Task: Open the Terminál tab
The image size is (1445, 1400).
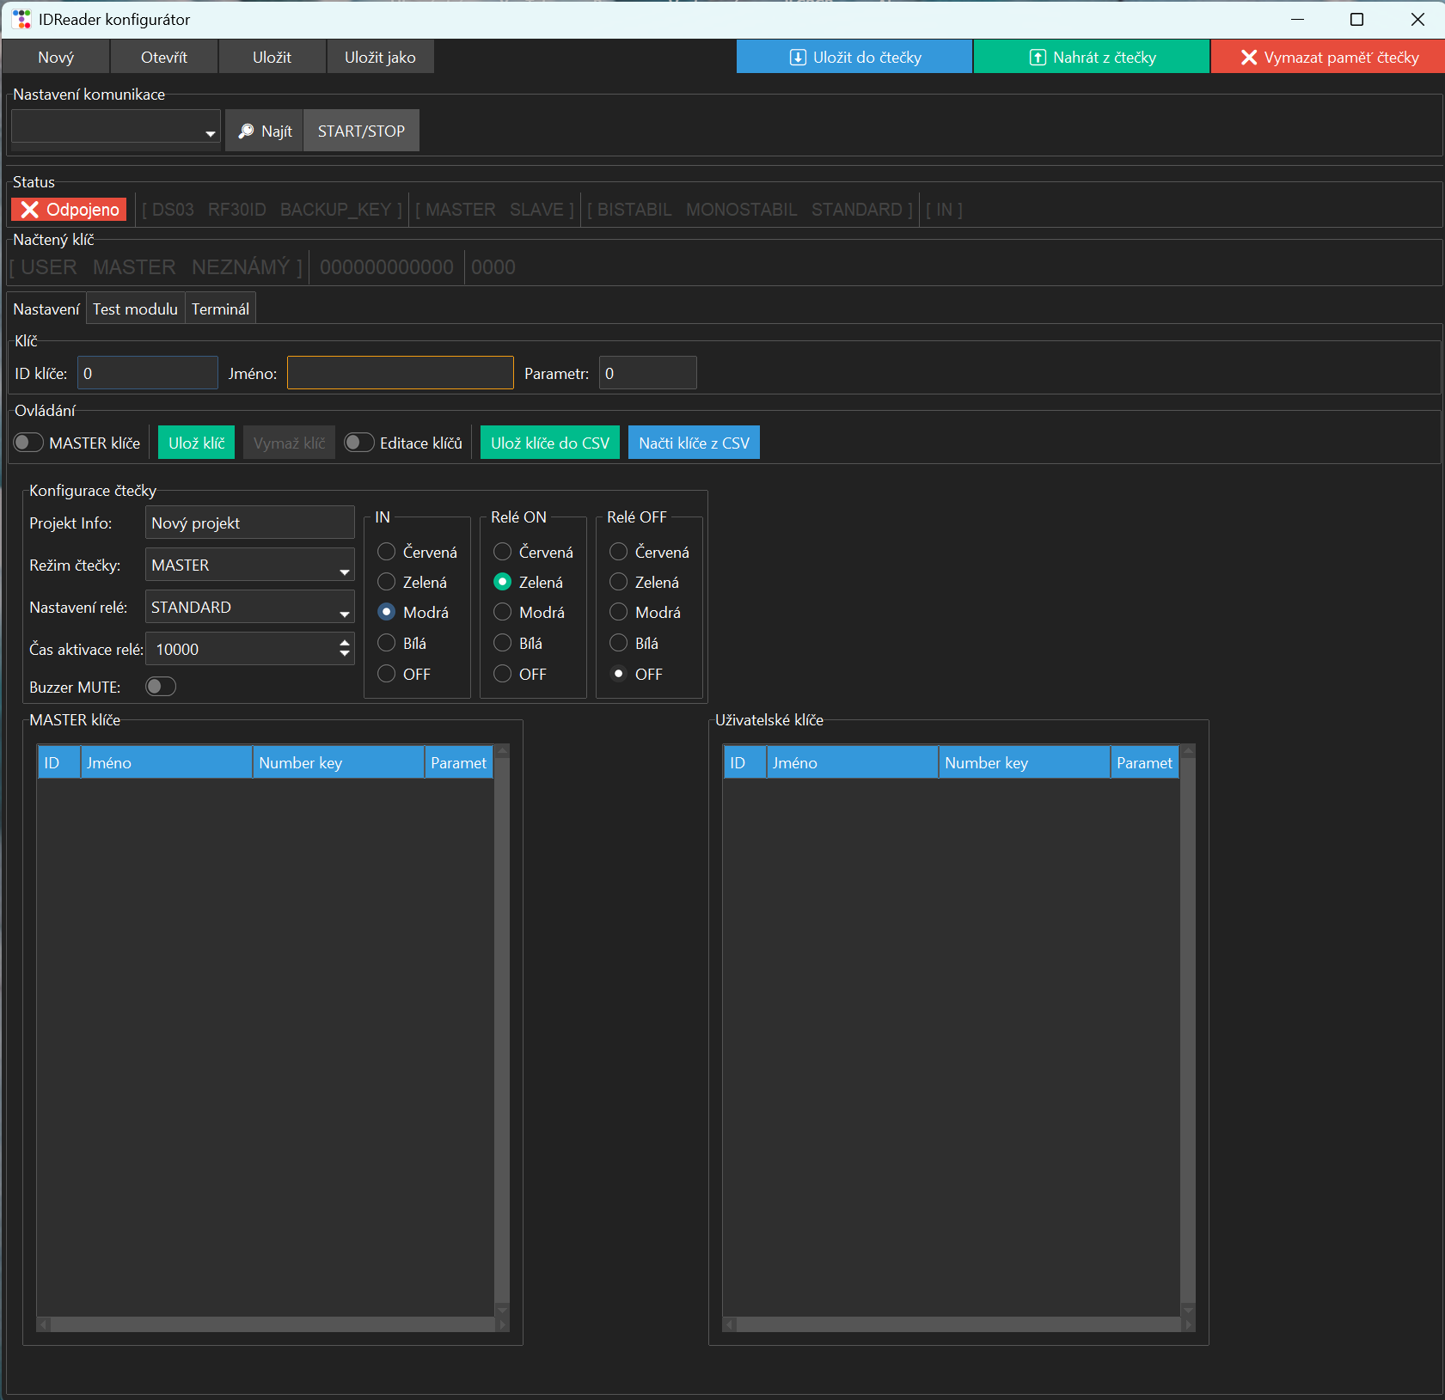Action: pos(220,309)
